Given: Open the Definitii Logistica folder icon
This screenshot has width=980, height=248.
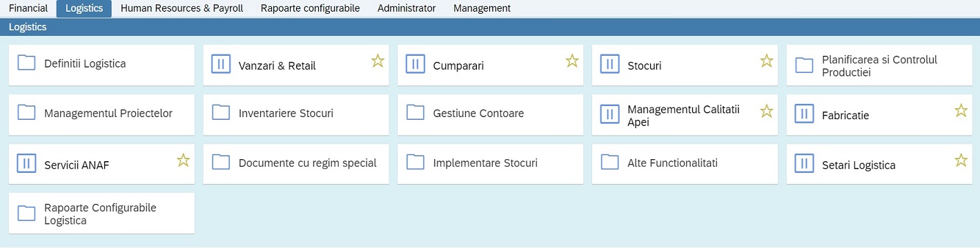Looking at the screenshot, I should [26, 63].
